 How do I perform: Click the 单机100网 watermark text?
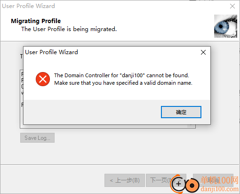(220, 180)
